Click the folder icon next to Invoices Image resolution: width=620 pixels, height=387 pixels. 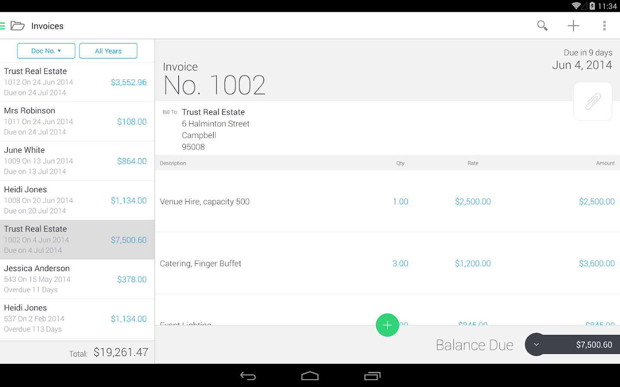point(17,25)
